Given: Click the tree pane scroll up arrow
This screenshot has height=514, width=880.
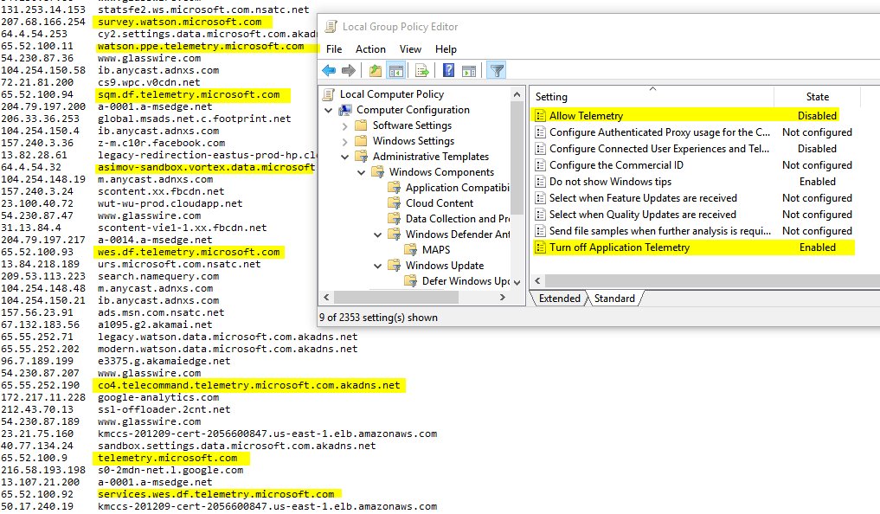Looking at the screenshot, I should click(x=517, y=94).
